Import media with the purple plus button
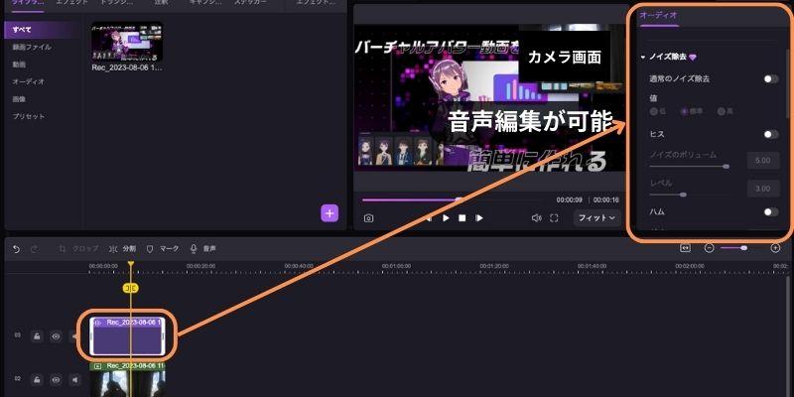Viewport: 794px width, 397px height. coord(330,213)
